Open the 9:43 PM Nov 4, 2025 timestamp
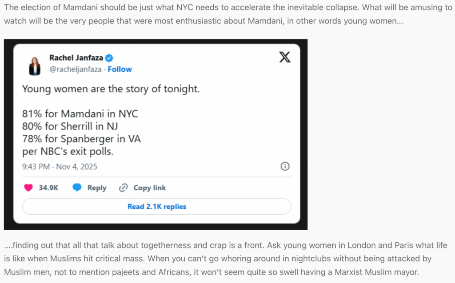 click(x=60, y=167)
